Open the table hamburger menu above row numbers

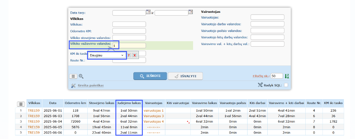pyautogui.click(x=21, y=104)
